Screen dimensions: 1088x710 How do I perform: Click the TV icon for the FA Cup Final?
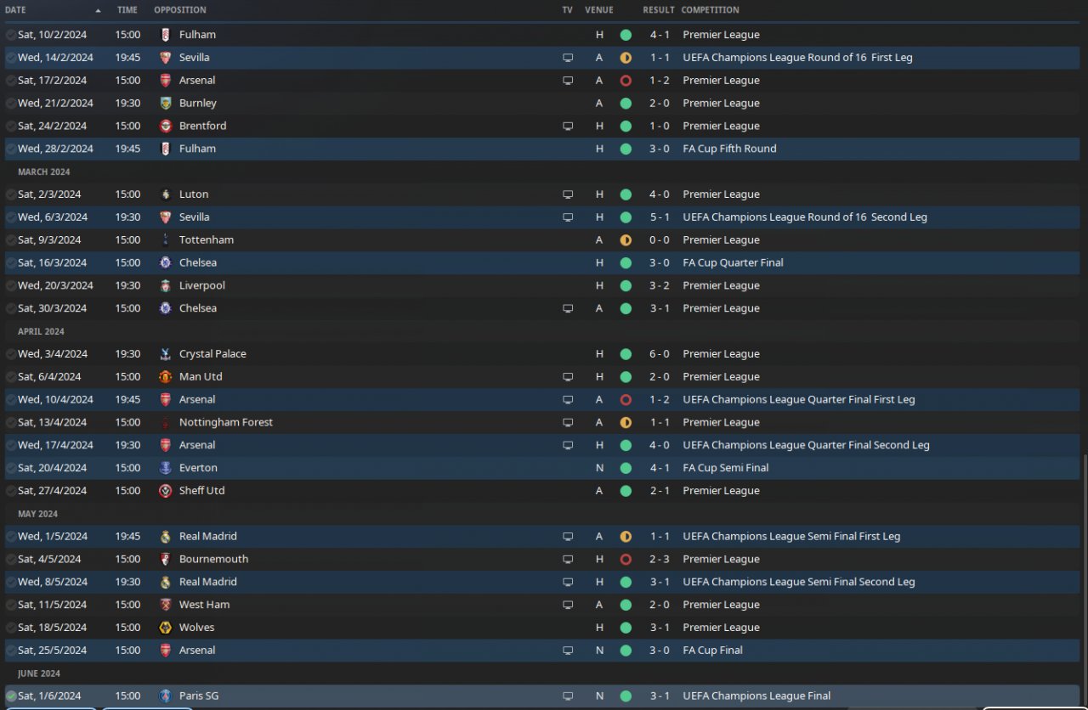[568, 651]
